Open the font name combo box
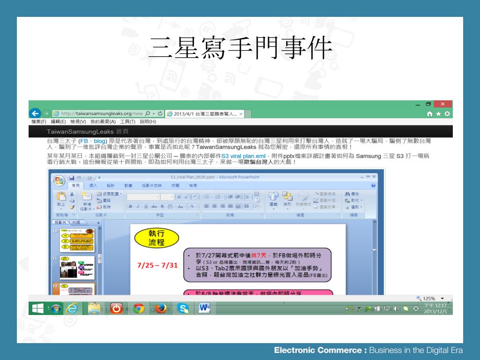This screenshot has height=360, width=480. pyautogui.click(x=143, y=197)
